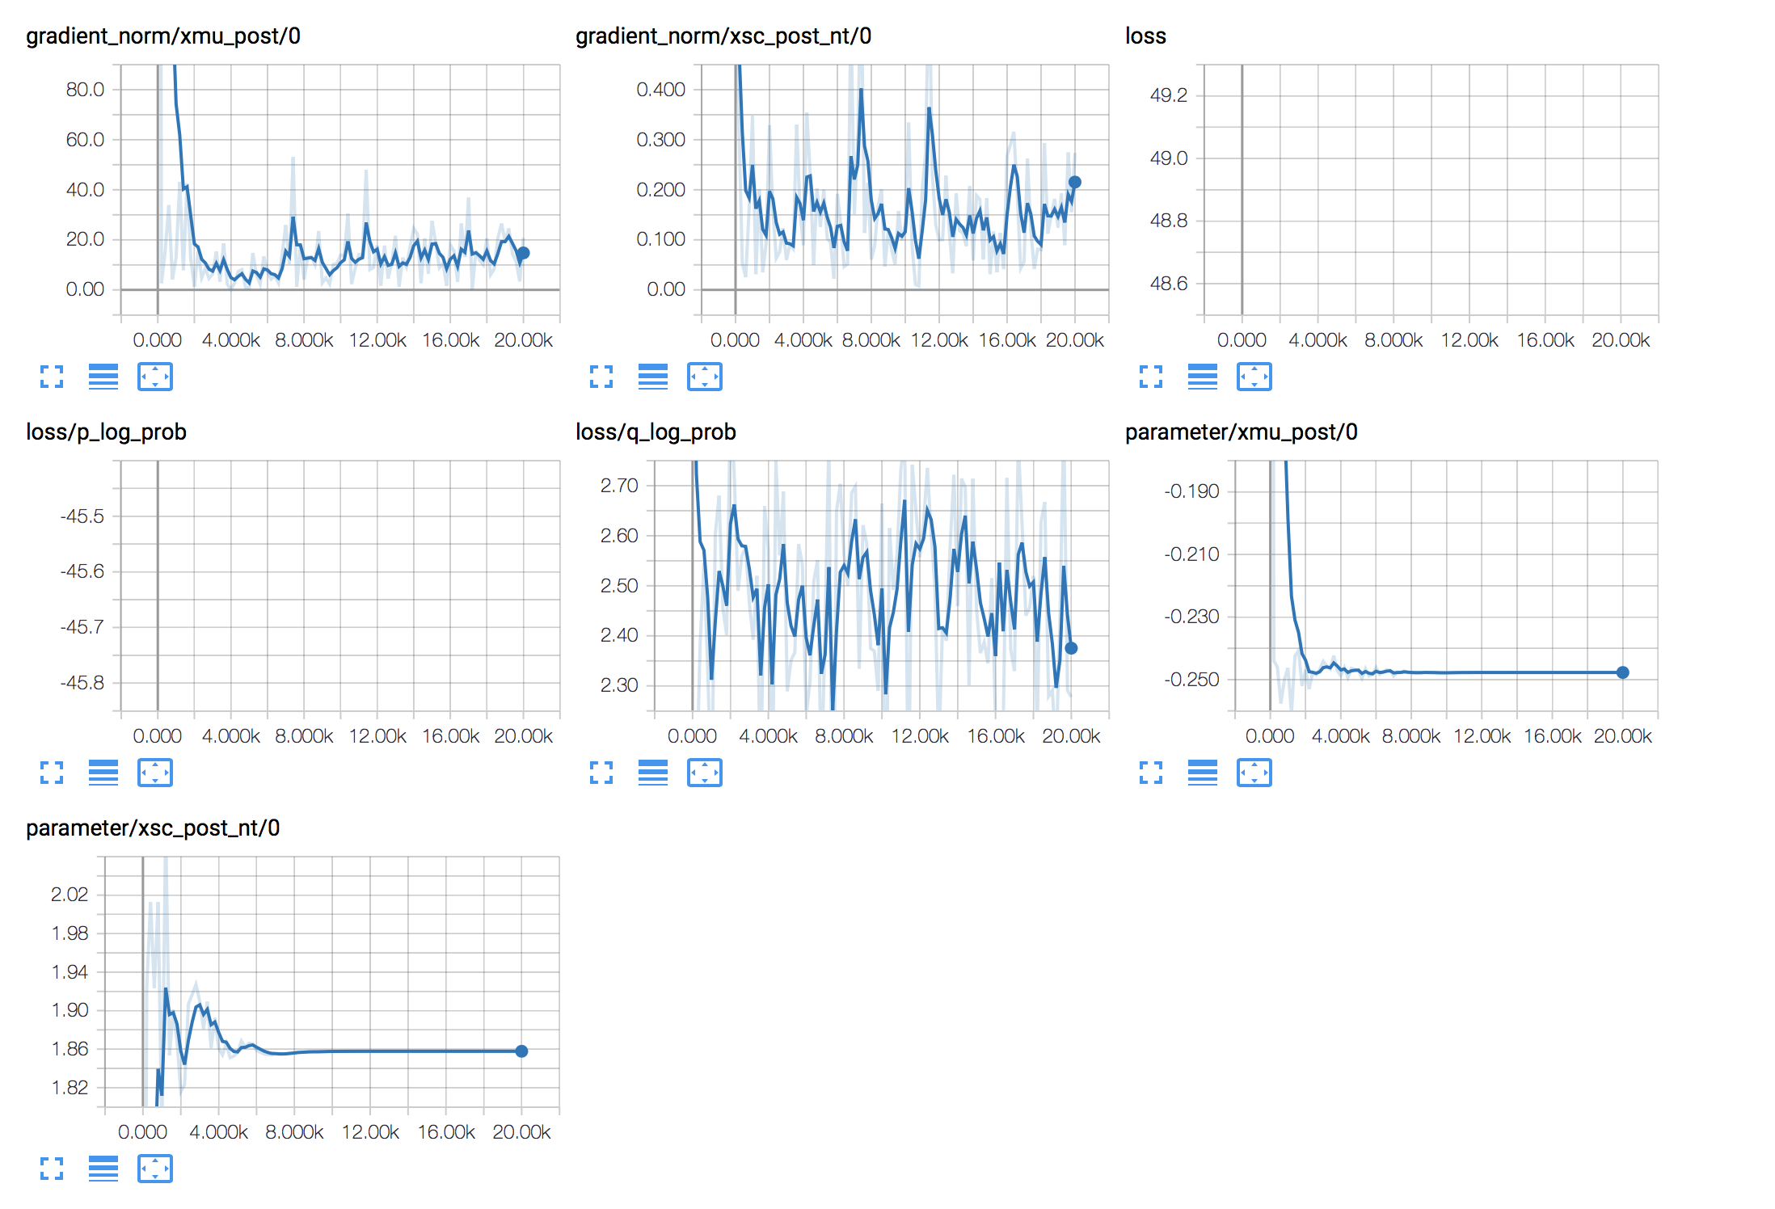The width and height of the screenshot is (1775, 1209).
Task: Click end point marker of gradient_norm/xsc_post_nt/0 line
Action: (x=1075, y=183)
